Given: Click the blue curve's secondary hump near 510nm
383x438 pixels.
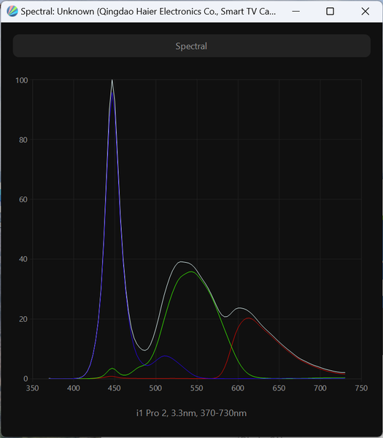Looking at the screenshot, I should click(166, 356).
